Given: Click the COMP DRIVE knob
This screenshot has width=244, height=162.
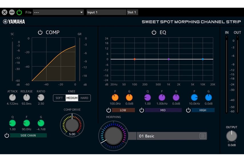Looking at the screenshot, I should point(72,124).
